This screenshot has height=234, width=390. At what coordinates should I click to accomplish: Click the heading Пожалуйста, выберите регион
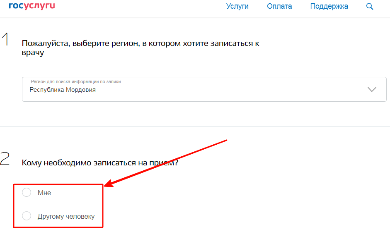(x=140, y=48)
